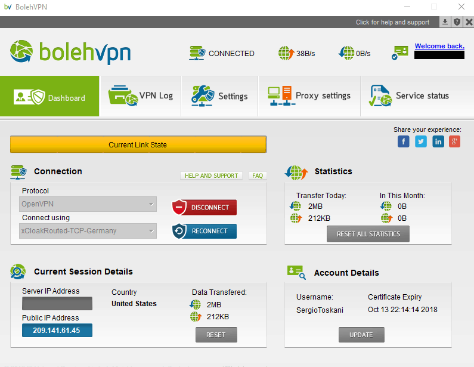Click upload speed globe icon 38B/s
This screenshot has width=474, height=367.
tap(286, 53)
